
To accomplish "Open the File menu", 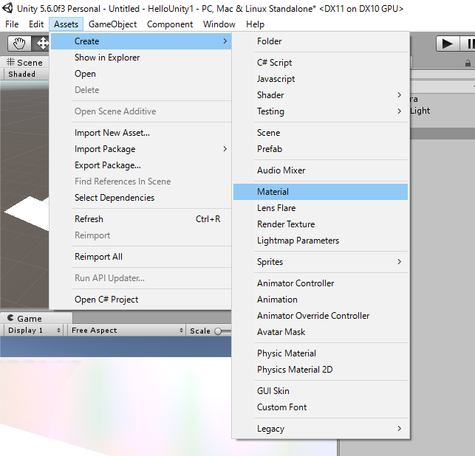I will (12, 24).
